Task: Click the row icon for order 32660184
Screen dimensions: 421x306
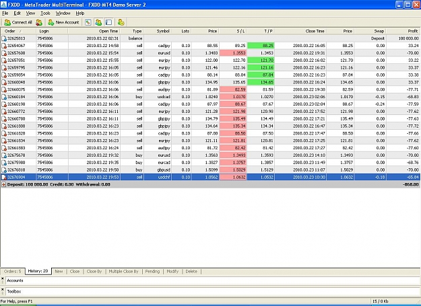Action: click(4, 97)
